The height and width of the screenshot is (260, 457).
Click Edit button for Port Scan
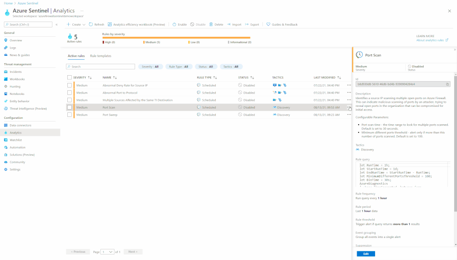coord(366,254)
